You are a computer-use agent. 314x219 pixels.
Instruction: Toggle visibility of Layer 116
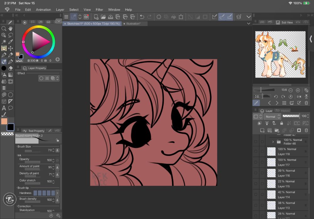point(256,173)
